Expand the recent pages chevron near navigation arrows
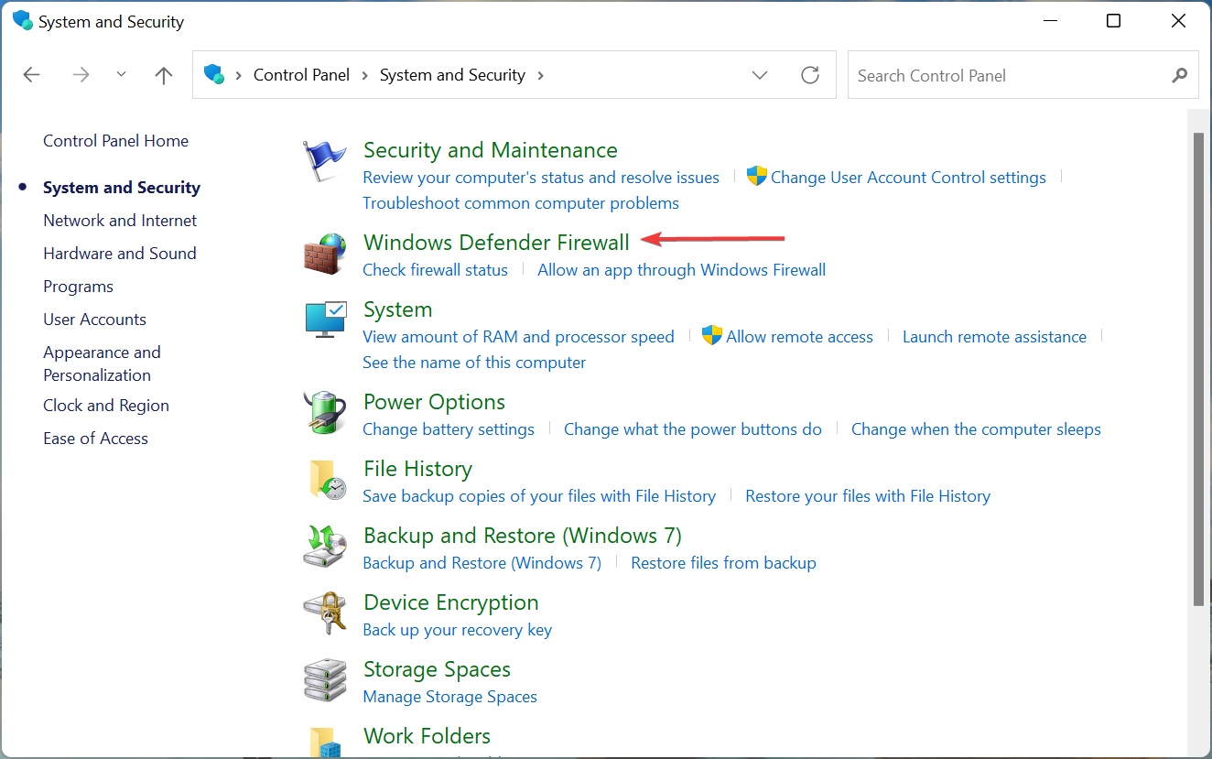The image size is (1212, 759). tap(121, 75)
